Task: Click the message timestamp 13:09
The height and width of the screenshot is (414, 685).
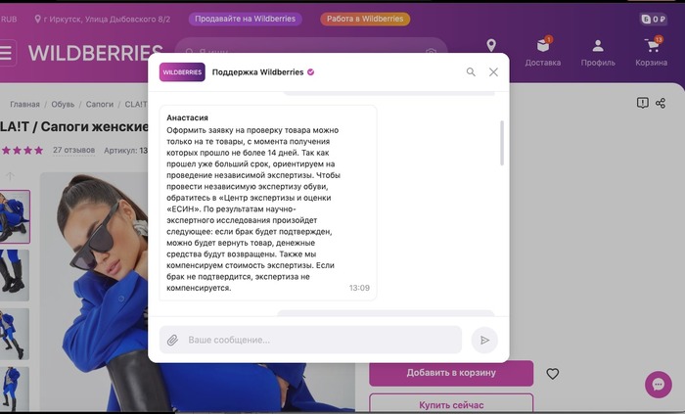Action: (359, 288)
